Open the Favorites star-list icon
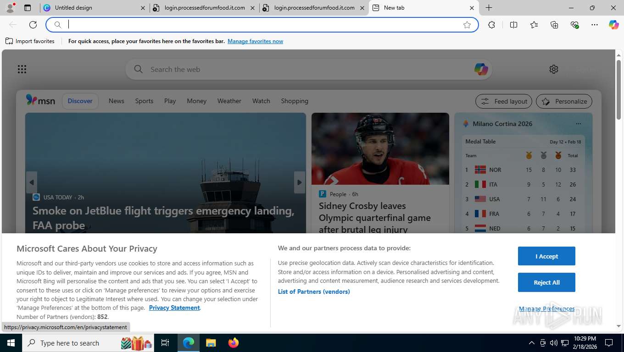 tap(534, 25)
